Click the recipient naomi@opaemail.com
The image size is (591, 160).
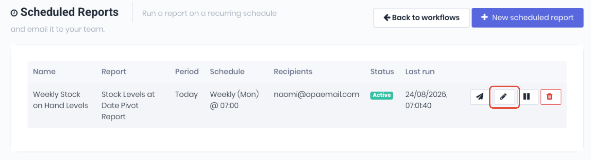coord(317,94)
